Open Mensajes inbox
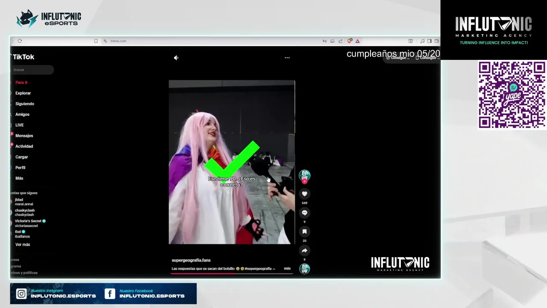 click(24, 136)
